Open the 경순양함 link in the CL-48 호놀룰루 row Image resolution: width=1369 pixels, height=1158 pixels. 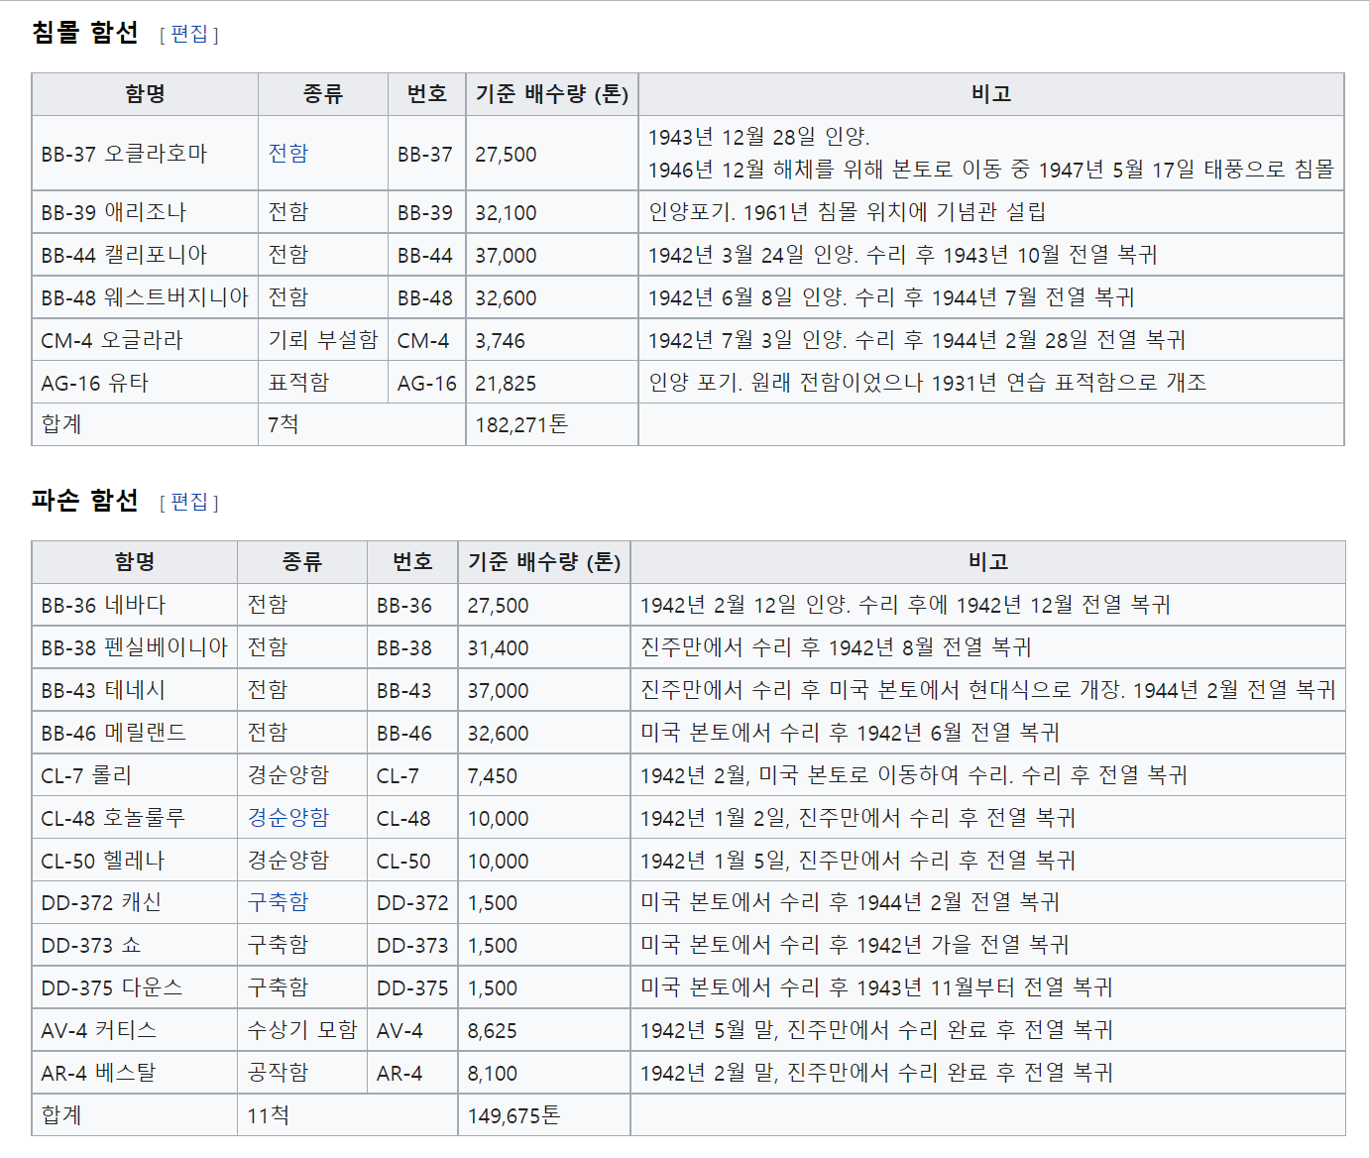point(288,817)
